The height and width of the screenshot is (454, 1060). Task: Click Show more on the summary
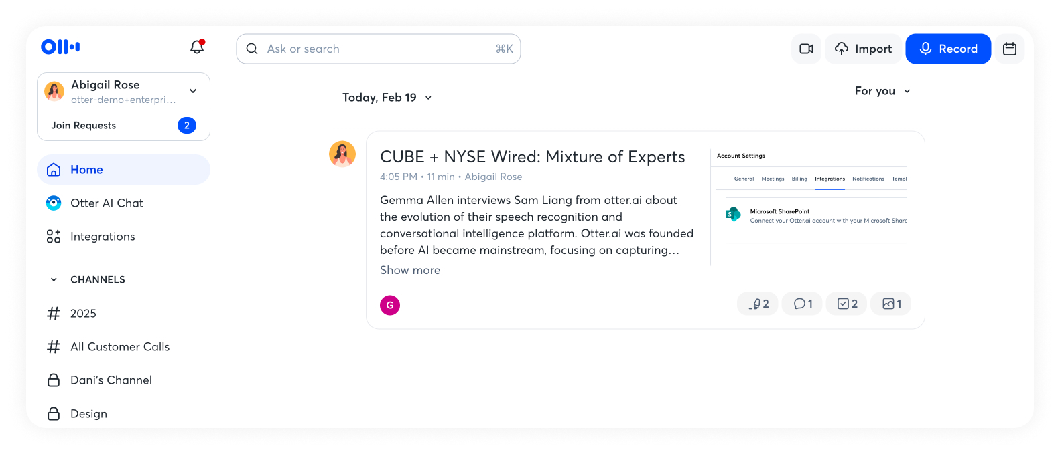pyautogui.click(x=410, y=270)
